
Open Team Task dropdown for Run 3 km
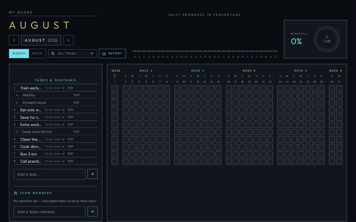[55, 154]
